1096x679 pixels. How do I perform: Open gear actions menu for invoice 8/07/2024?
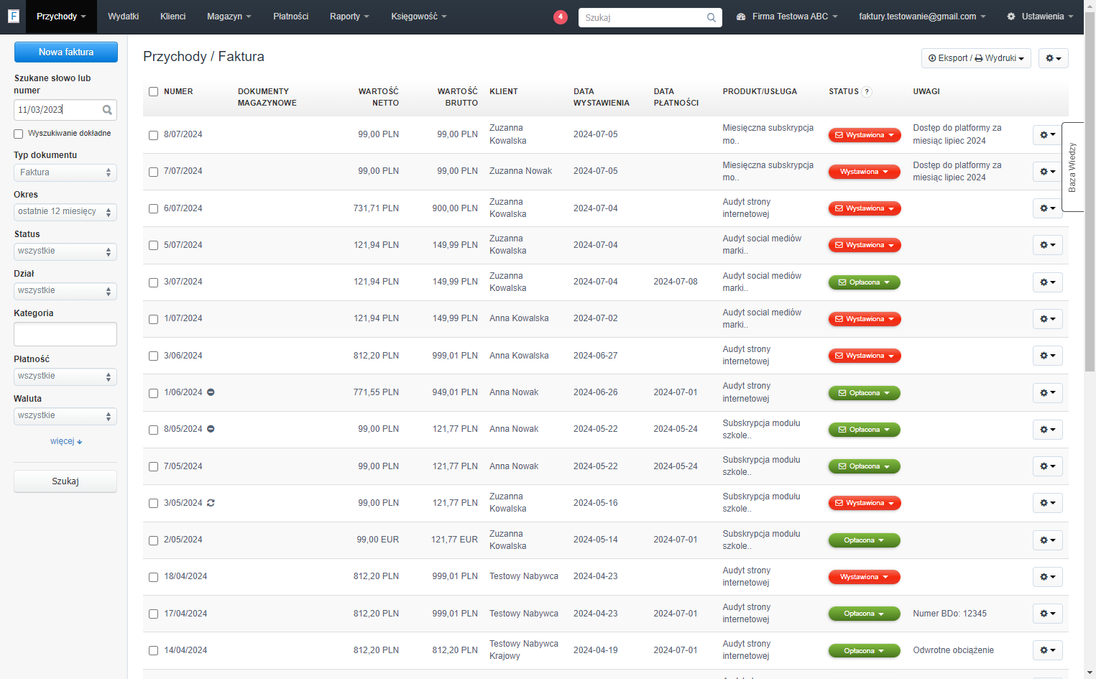pos(1047,134)
